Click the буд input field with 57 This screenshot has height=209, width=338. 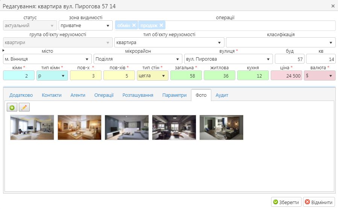[289, 59]
